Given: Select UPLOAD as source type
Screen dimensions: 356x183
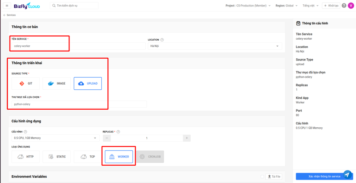Looking at the screenshot, I should click(x=88, y=84).
